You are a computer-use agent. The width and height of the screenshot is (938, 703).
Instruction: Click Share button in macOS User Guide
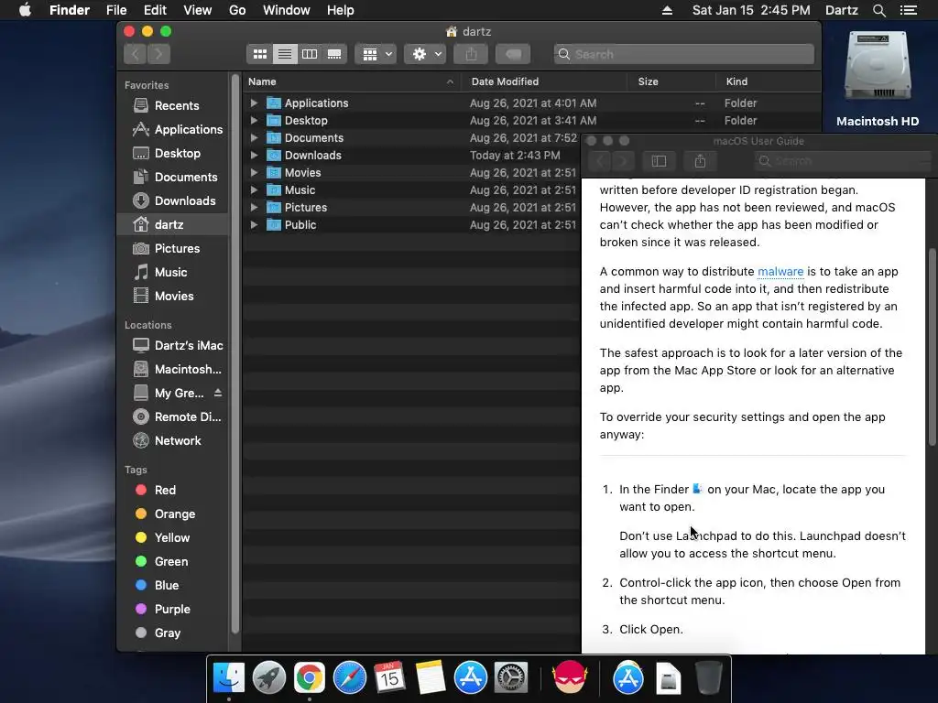[x=700, y=161]
